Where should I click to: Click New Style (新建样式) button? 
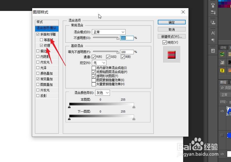(x=172, y=36)
